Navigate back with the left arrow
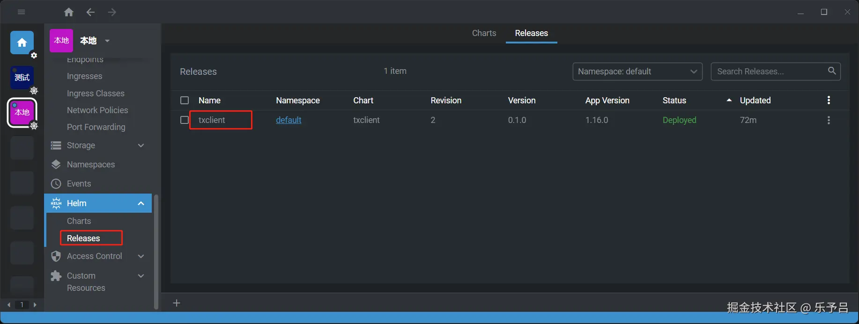Viewport: 859px width, 324px height. (90, 12)
